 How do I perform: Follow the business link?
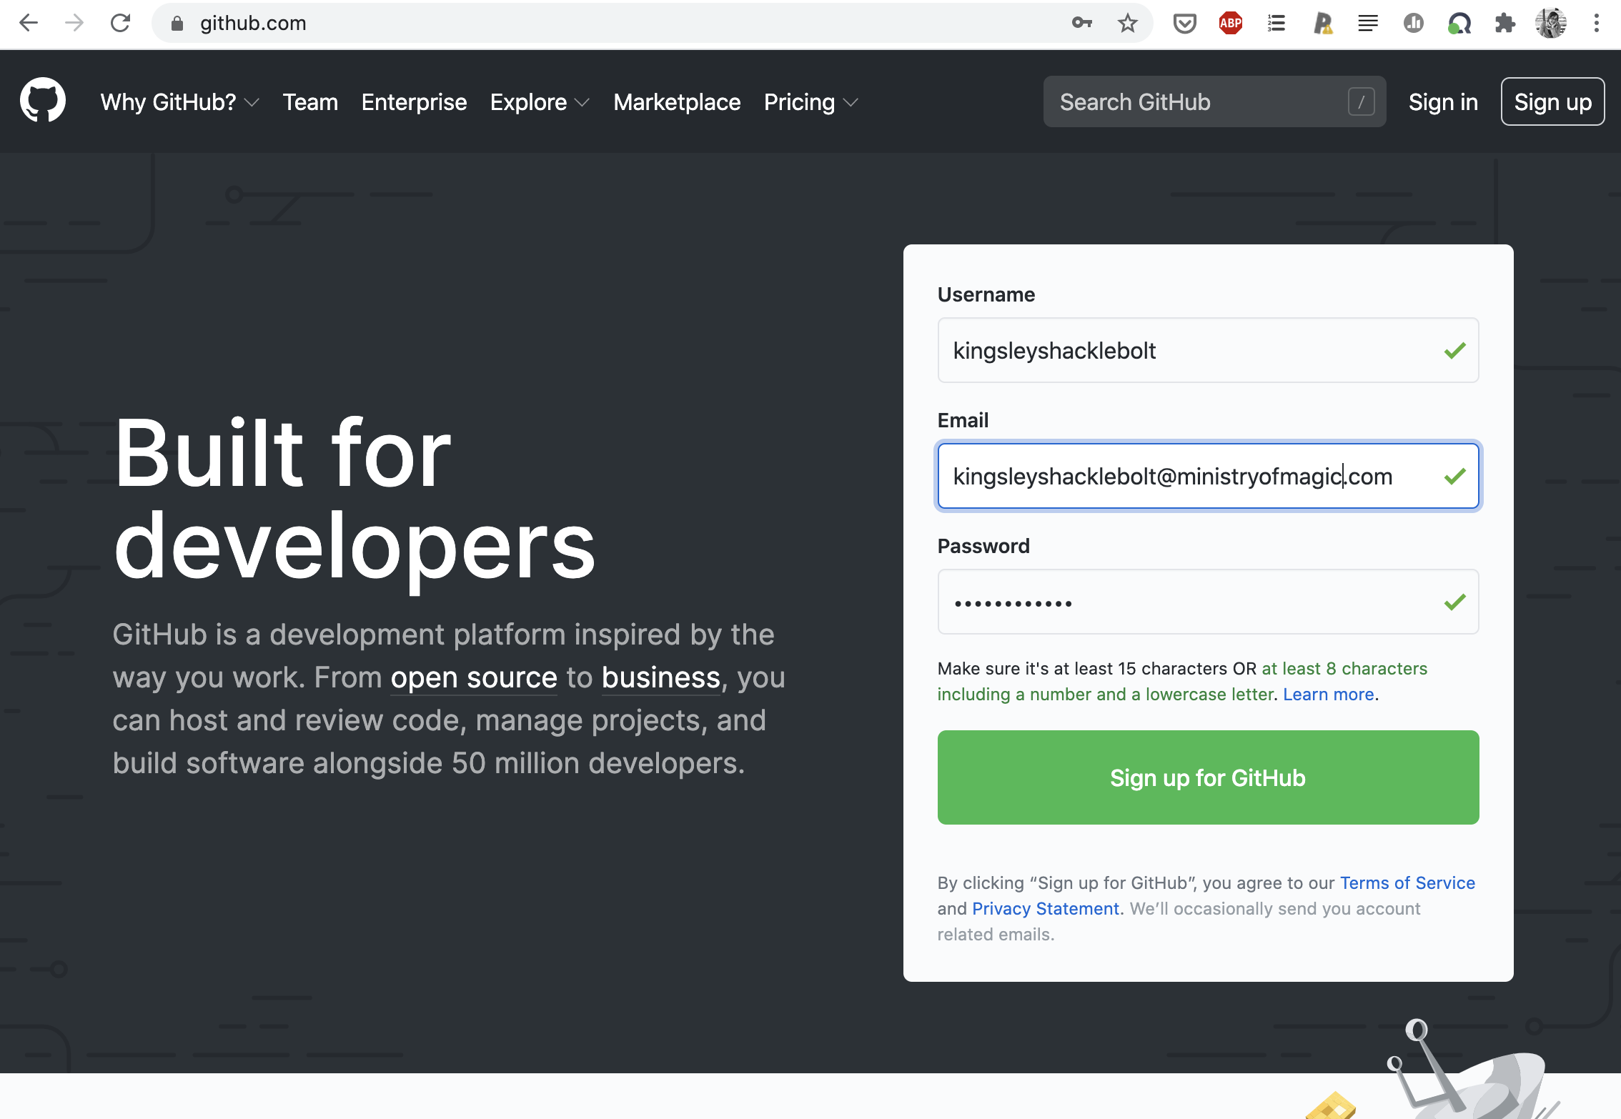[x=660, y=677]
